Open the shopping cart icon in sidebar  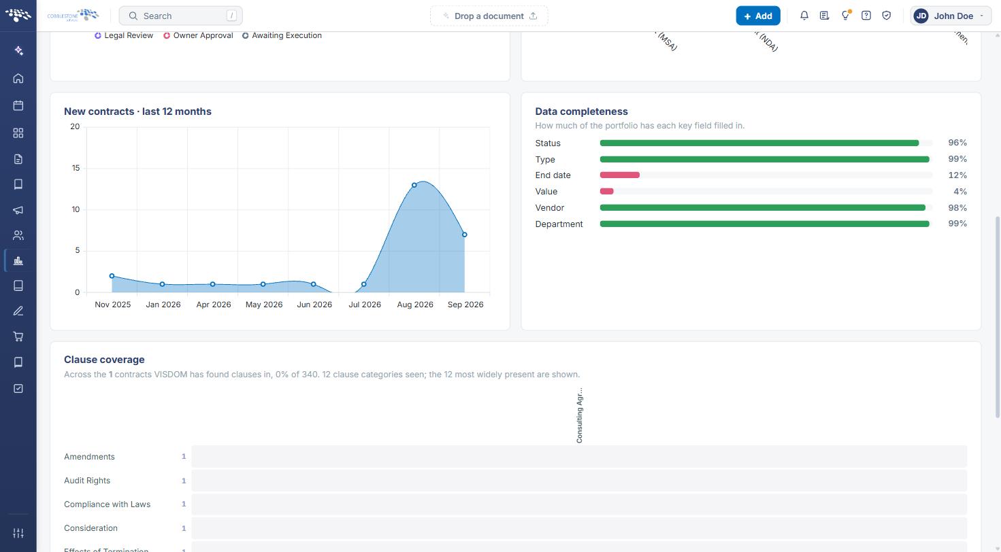click(x=18, y=337)
